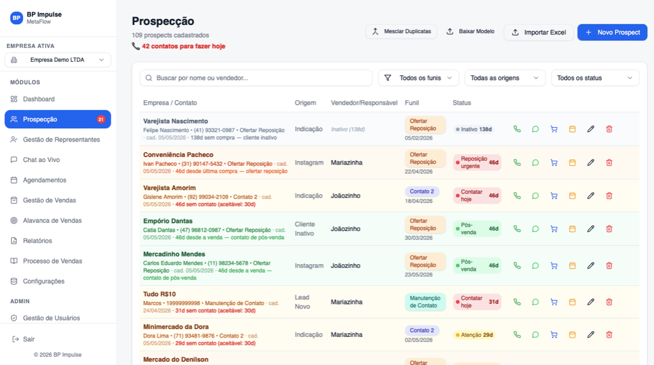Click Contato 2 tag in Varejista Amorim row
Viewport: 654px width, 365px height.
click(x=422, y=191)
